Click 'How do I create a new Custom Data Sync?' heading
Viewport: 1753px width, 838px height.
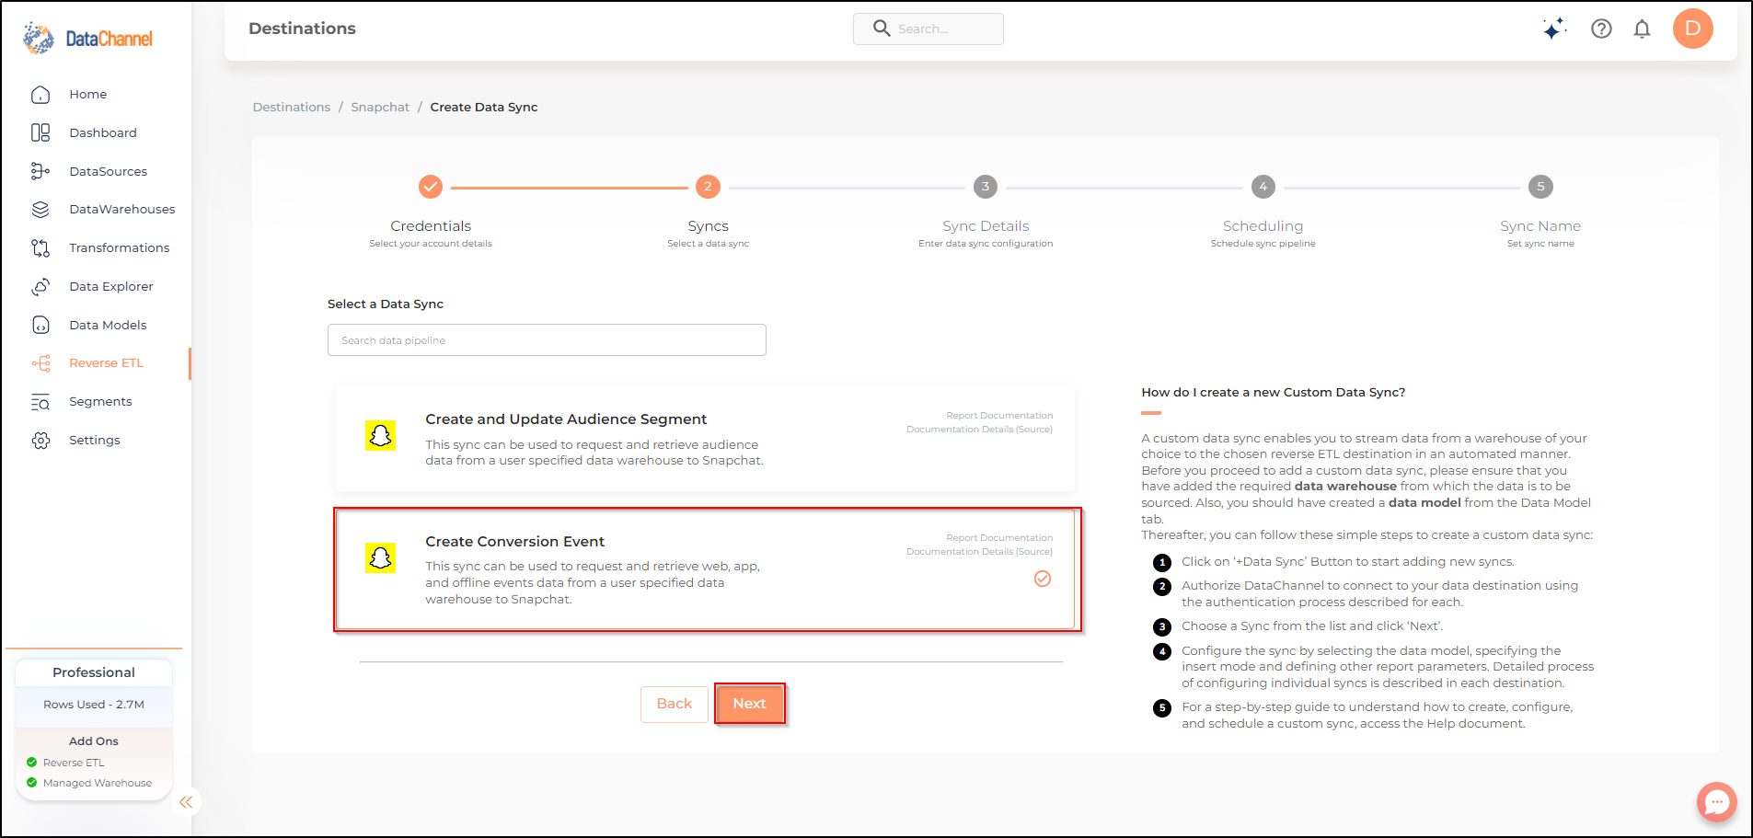[1274, 392]
